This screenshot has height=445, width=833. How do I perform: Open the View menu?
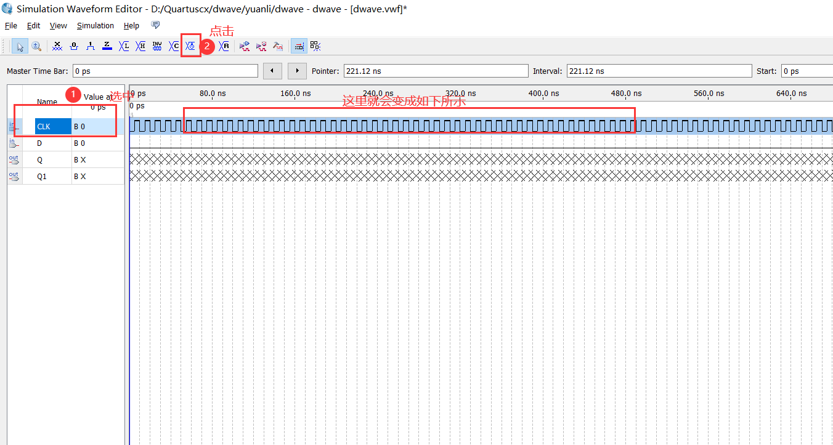pos(59,26)
